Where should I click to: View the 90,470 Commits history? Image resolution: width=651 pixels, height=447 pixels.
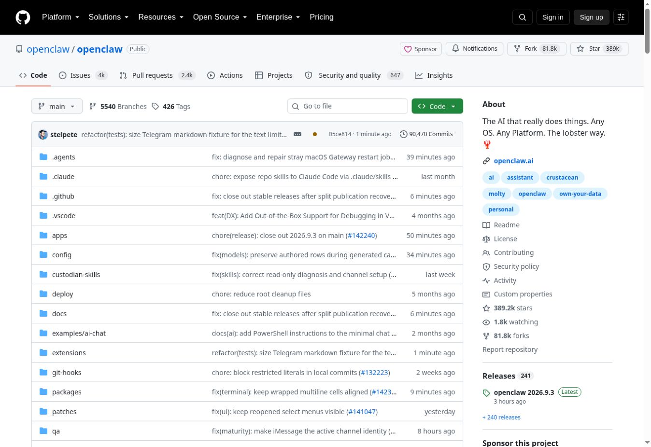pos(426,134)
